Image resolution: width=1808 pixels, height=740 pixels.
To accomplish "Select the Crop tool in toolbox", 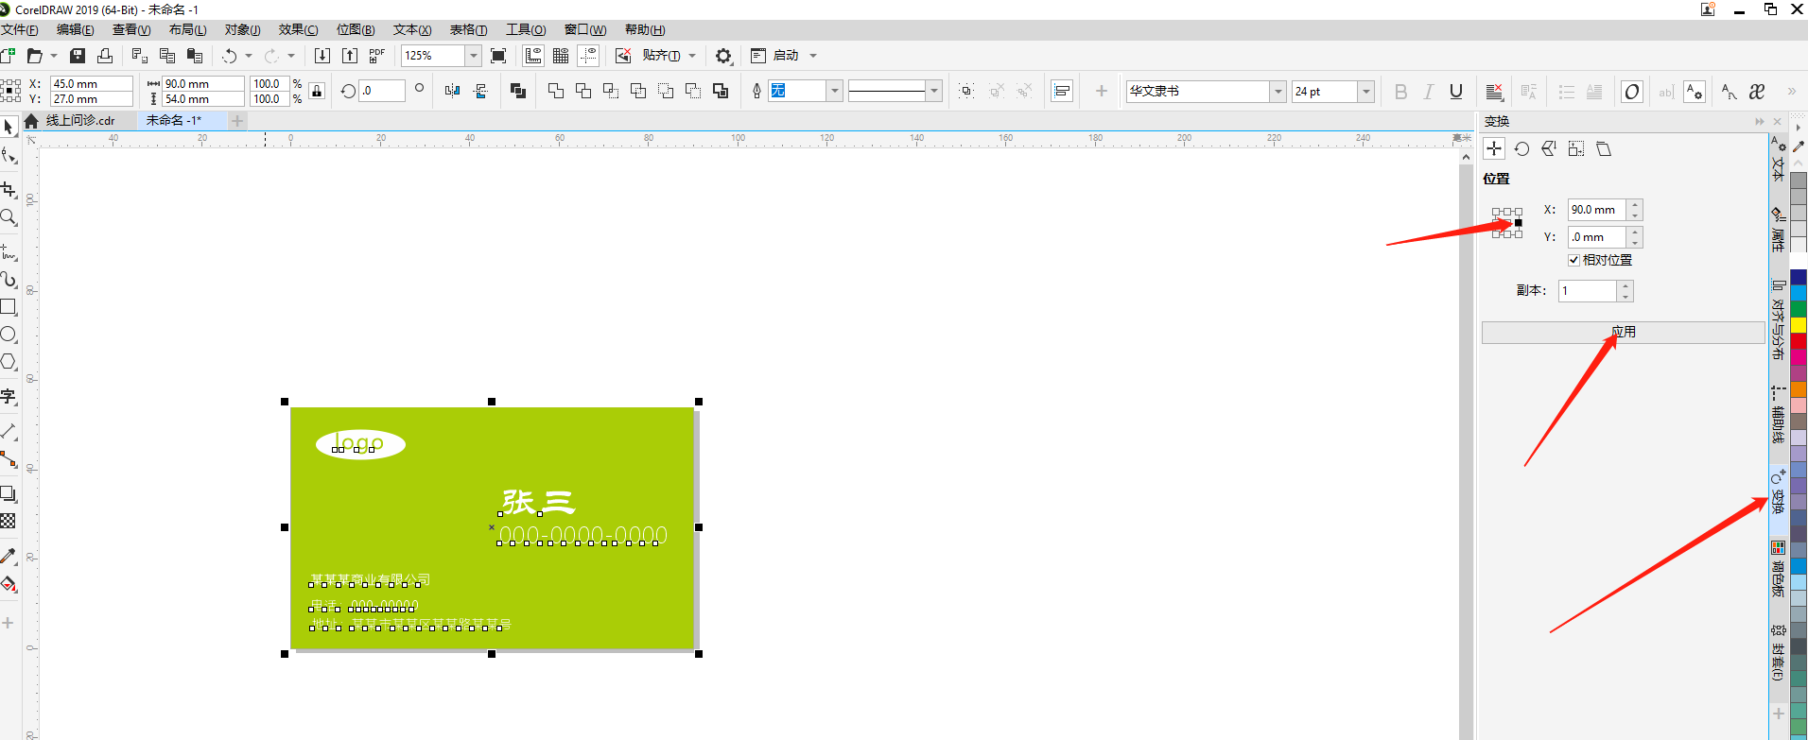I will tap(9, 189).
